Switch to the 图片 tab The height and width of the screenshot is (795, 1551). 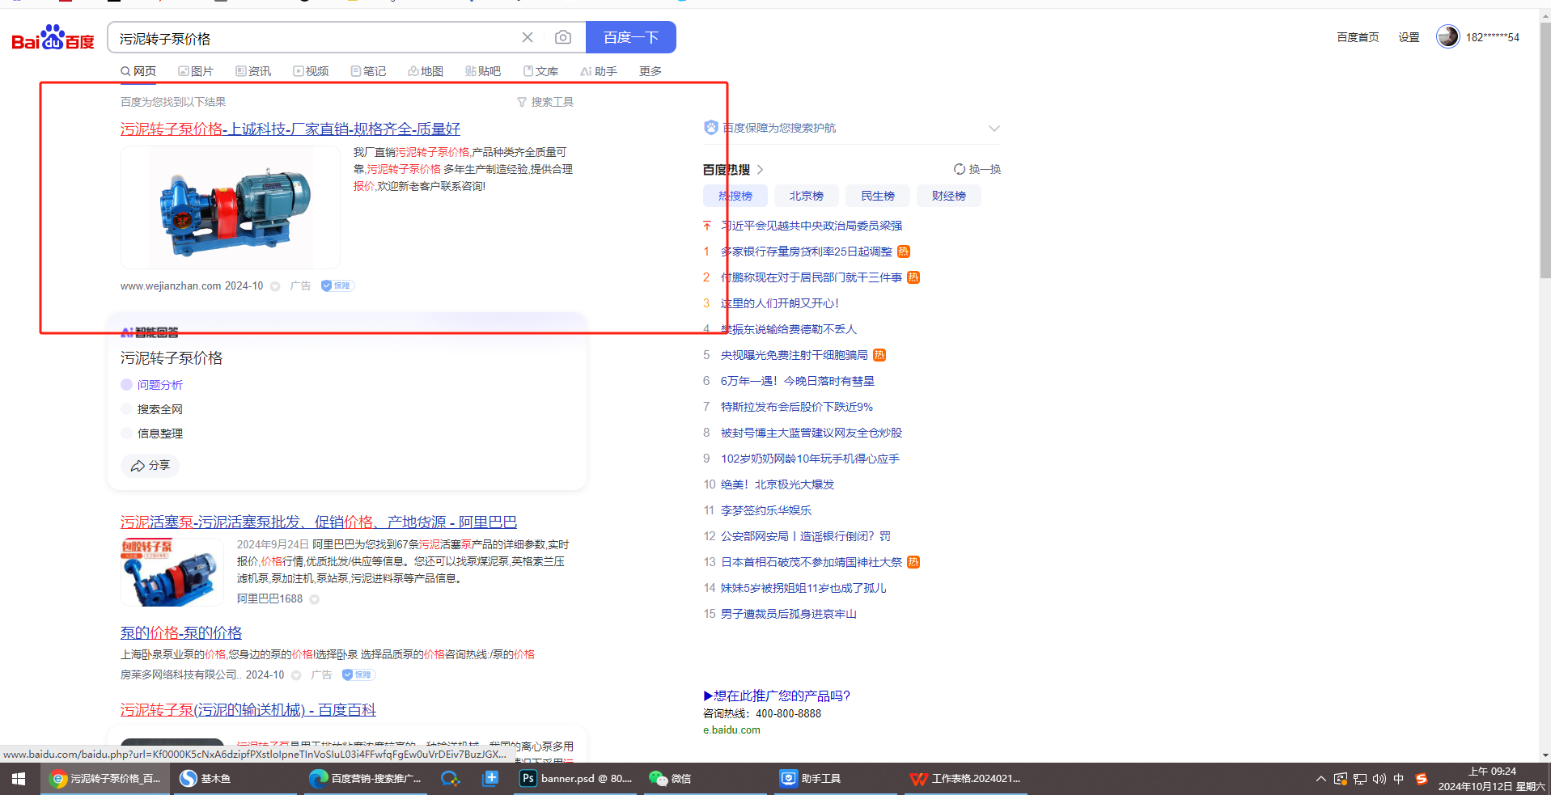click(196, 71)
